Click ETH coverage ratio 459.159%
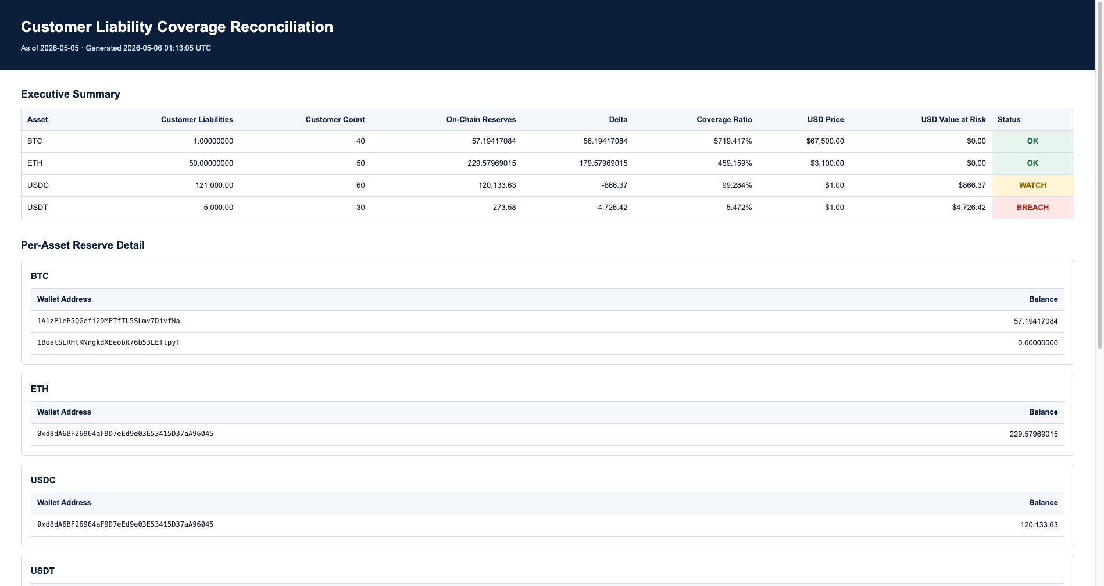This screenshot has height=586, width=1104. [735, 163]
